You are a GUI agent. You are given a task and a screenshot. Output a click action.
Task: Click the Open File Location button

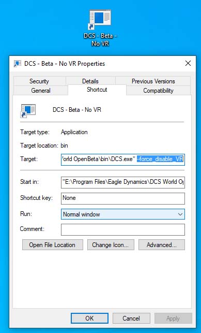point(52,245)
